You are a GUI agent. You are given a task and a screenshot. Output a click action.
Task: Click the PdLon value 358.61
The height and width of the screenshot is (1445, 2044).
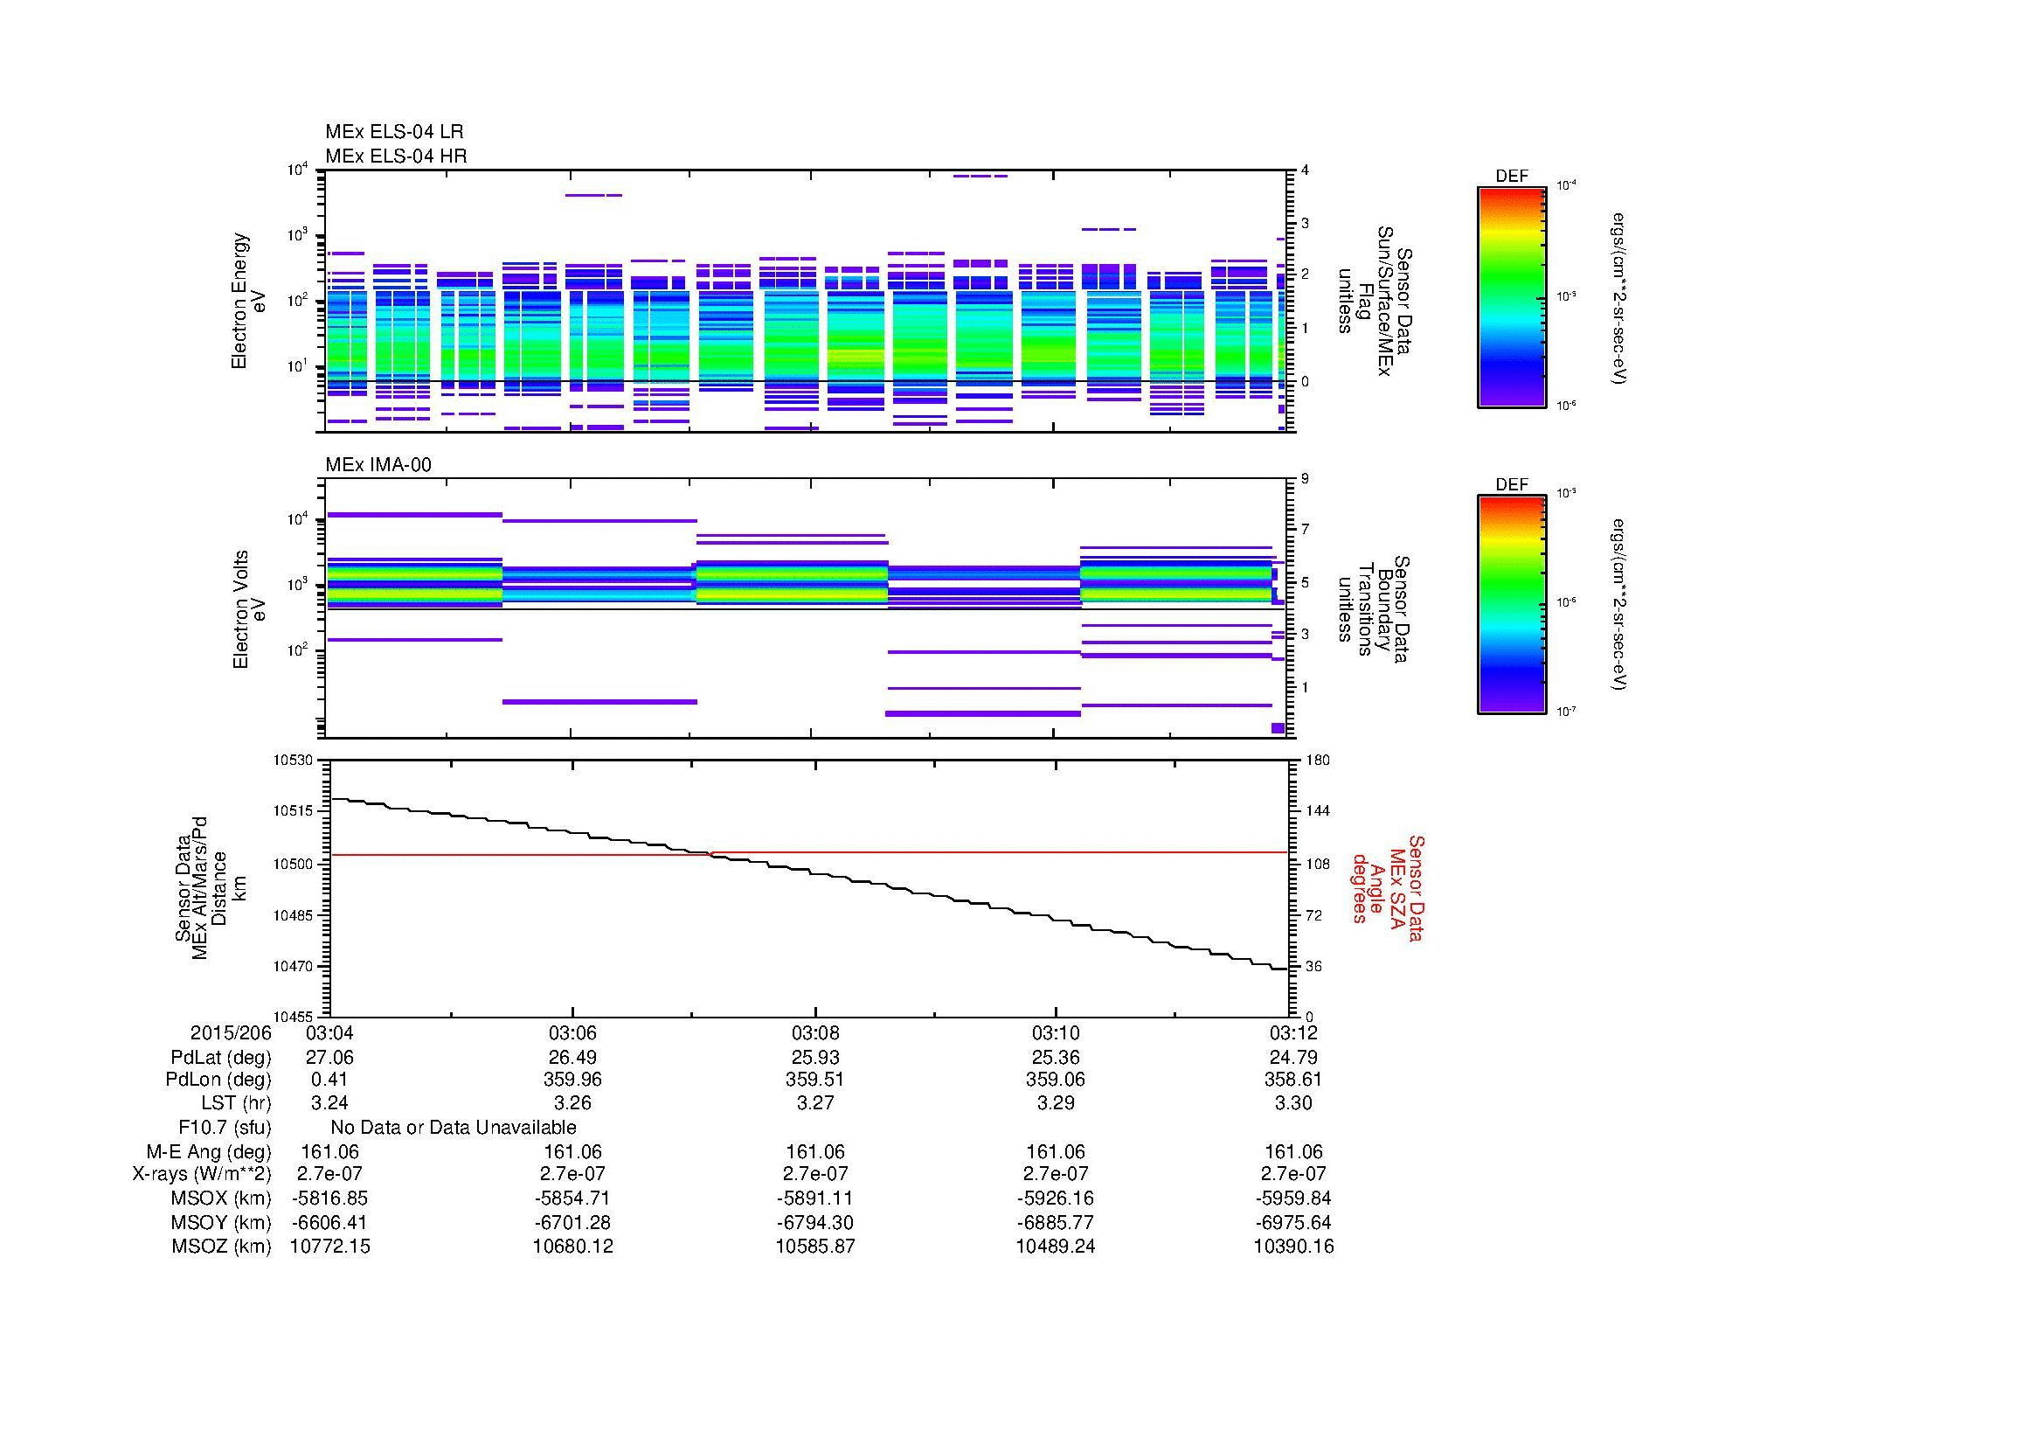pos(1292,1079)
